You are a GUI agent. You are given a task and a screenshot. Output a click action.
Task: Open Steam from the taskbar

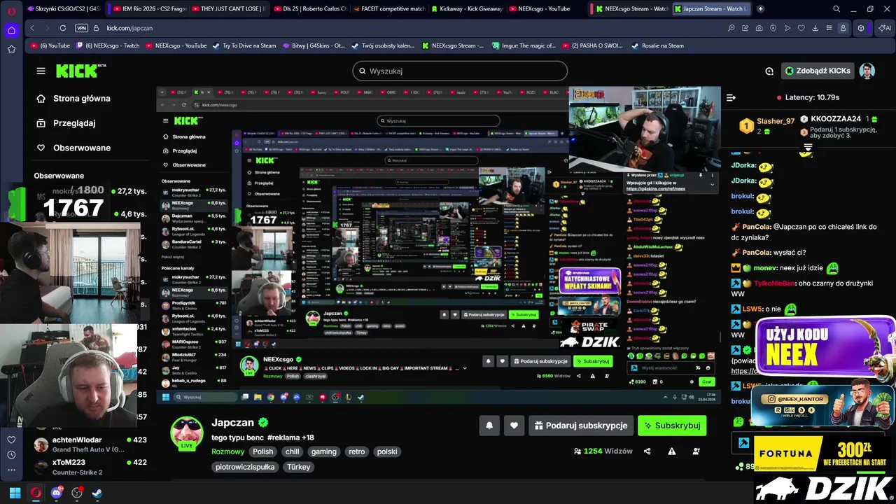[x=97, y=493]
